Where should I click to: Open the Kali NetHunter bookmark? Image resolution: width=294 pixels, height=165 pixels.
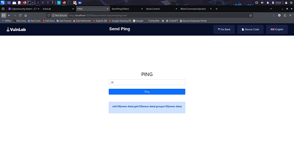[82, 21]
